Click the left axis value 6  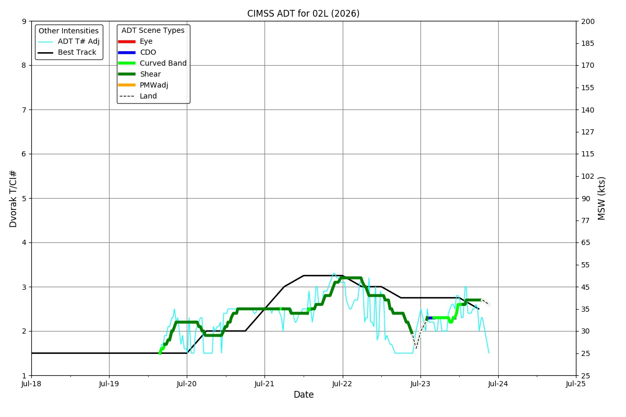tap(24, 154)
